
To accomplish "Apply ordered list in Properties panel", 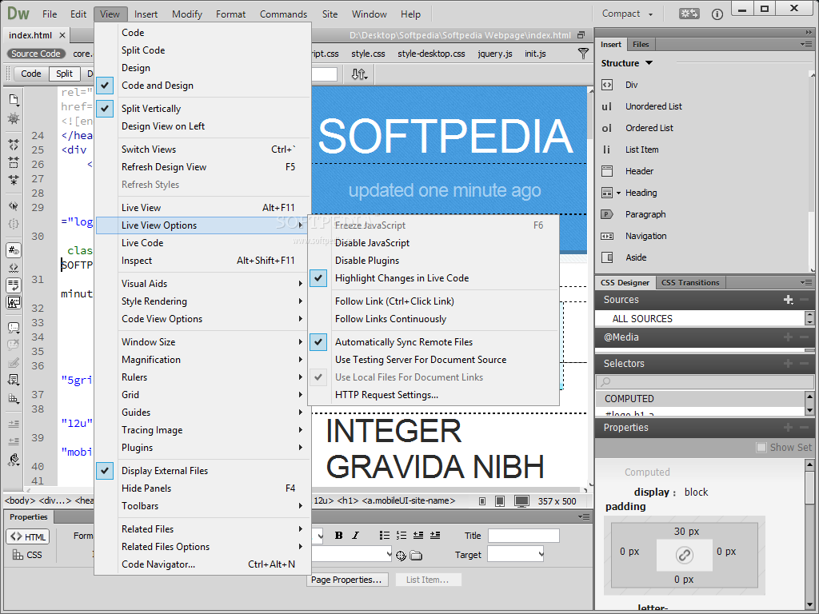I will click(402, 535).
